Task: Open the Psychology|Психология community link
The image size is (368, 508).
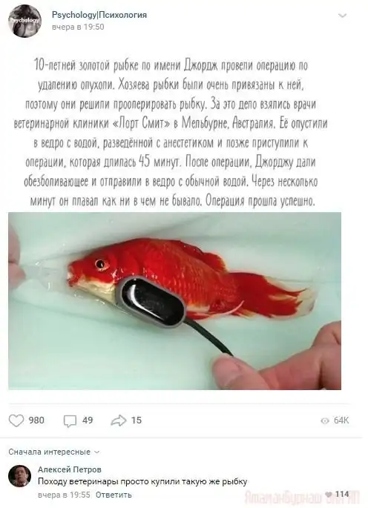Action: pyautogui.click(x=99, y=15)
